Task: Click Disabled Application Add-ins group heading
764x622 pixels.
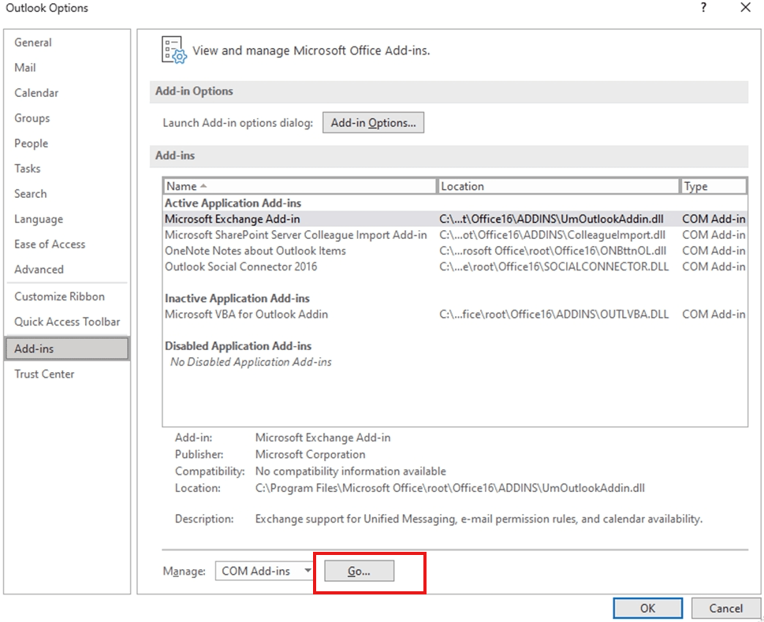Action: (x=238, y=346)
